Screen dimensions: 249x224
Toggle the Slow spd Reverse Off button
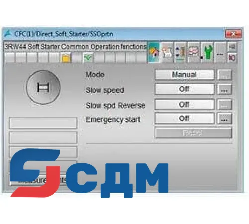[184, 104]
